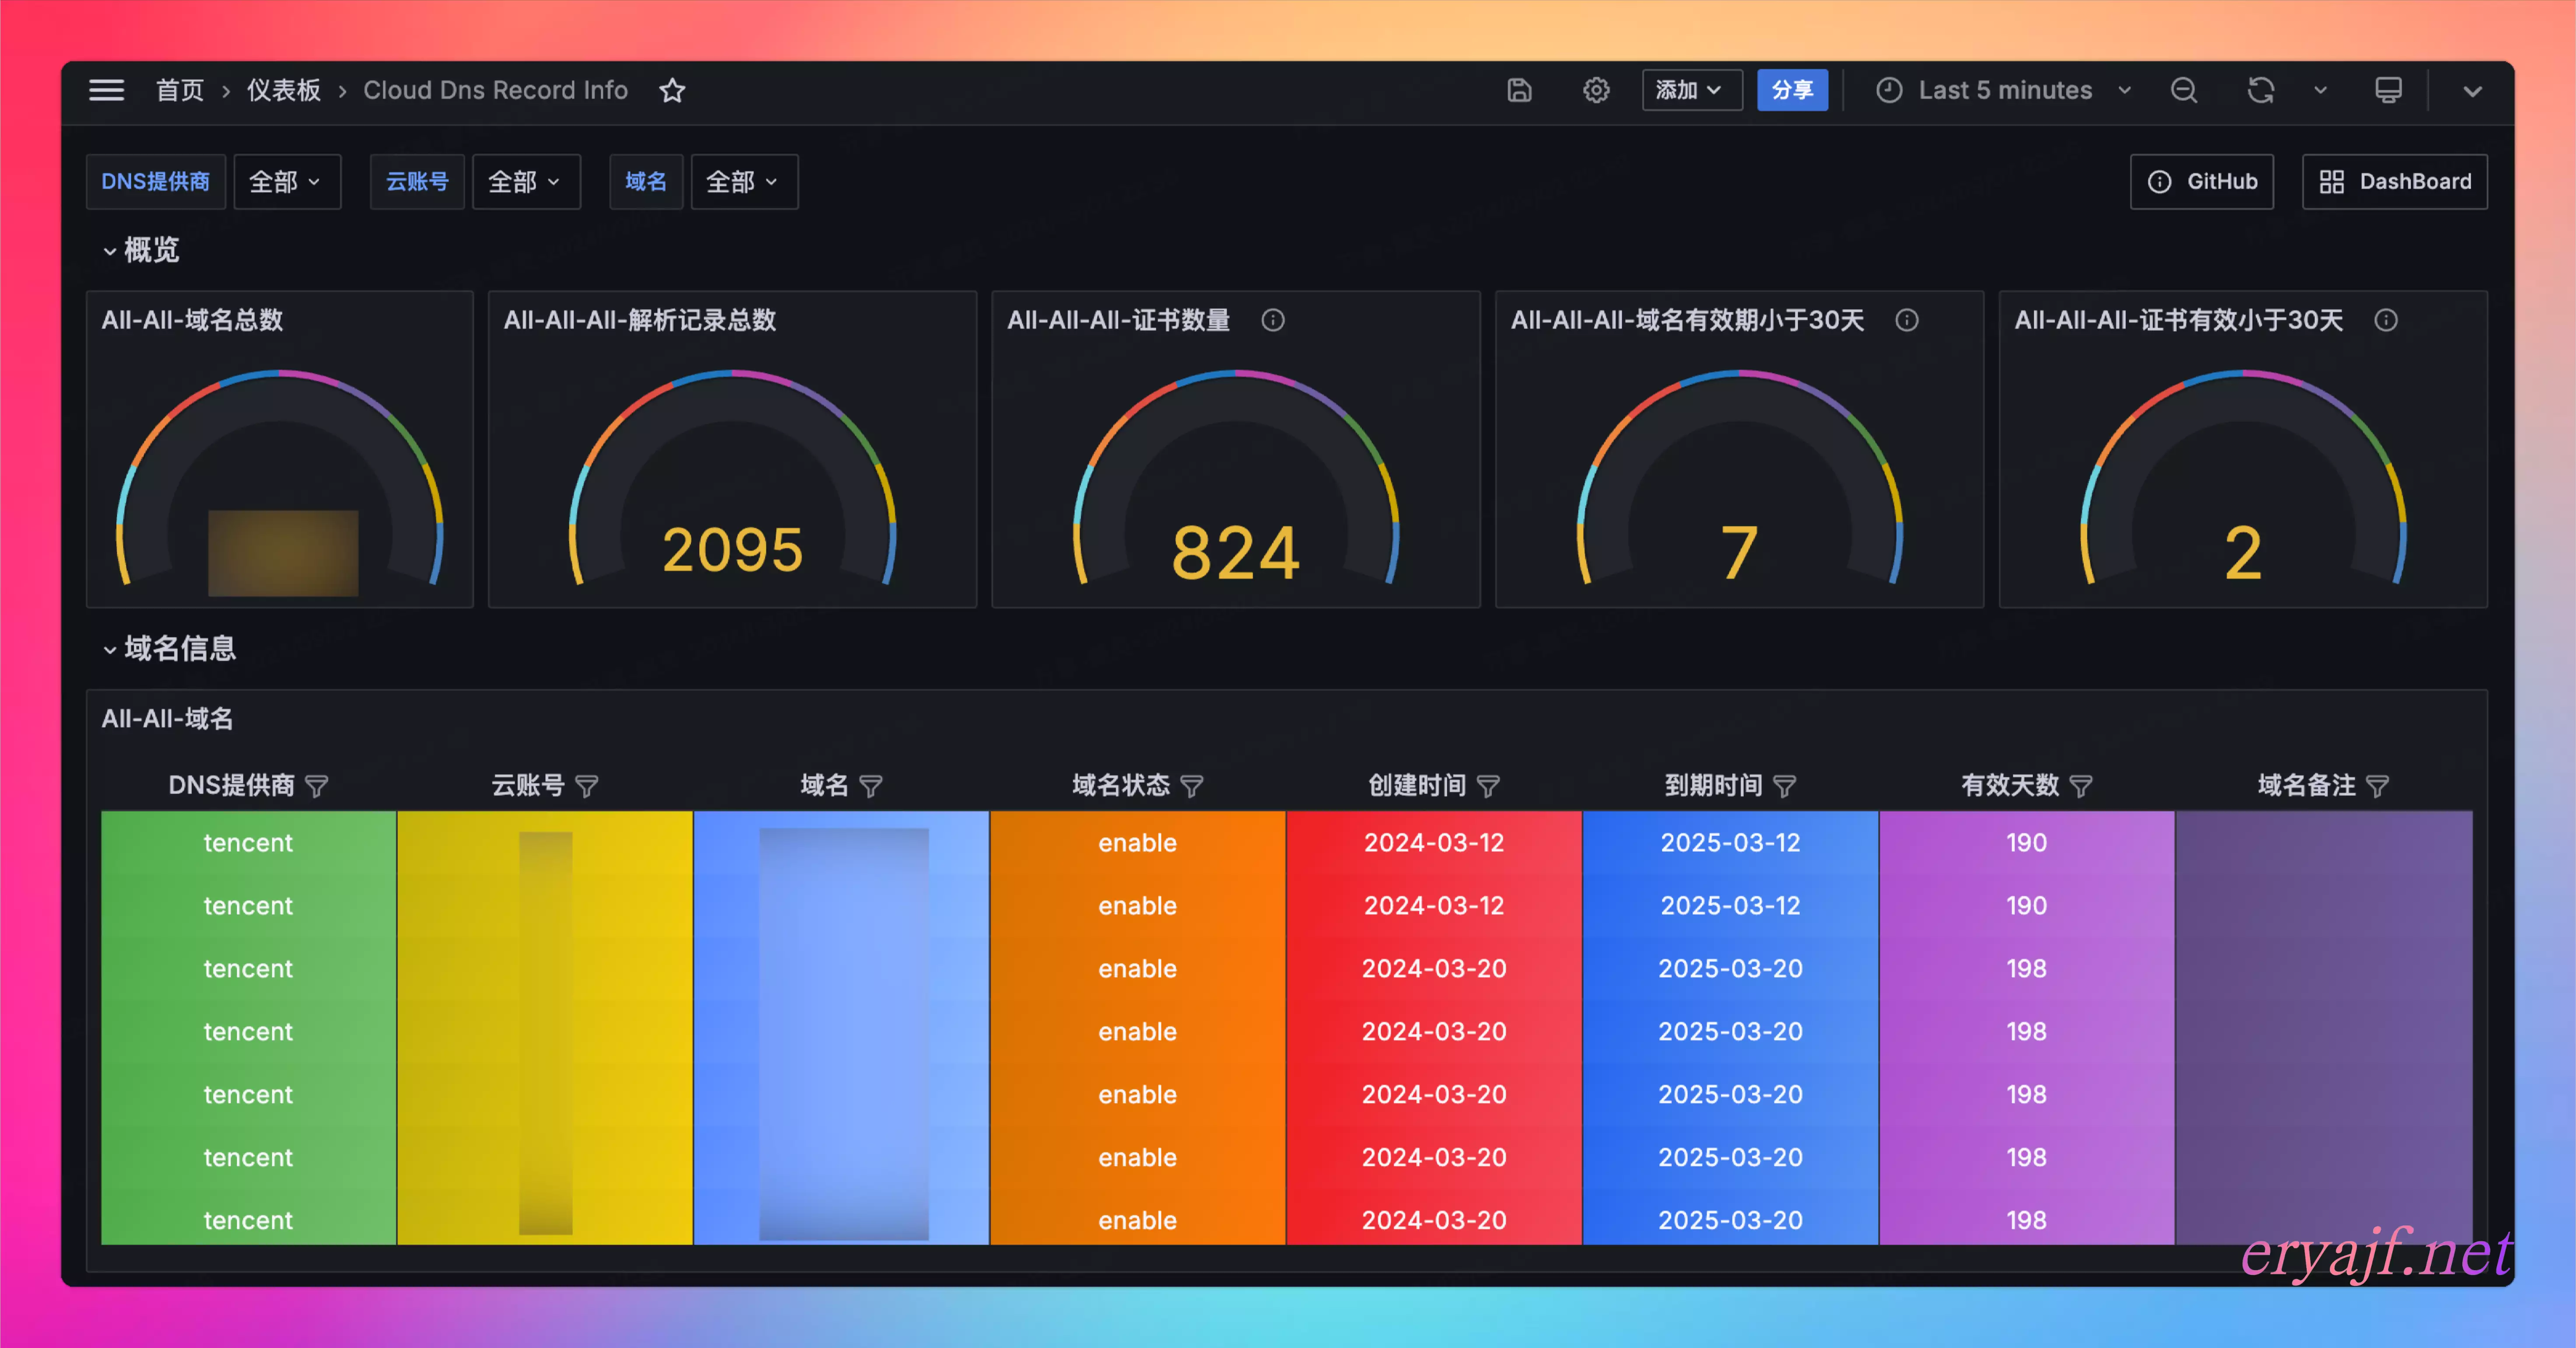2576x1348 pixels.
Task: Refresh the dashboard
Action: (x=2260, y=91)
